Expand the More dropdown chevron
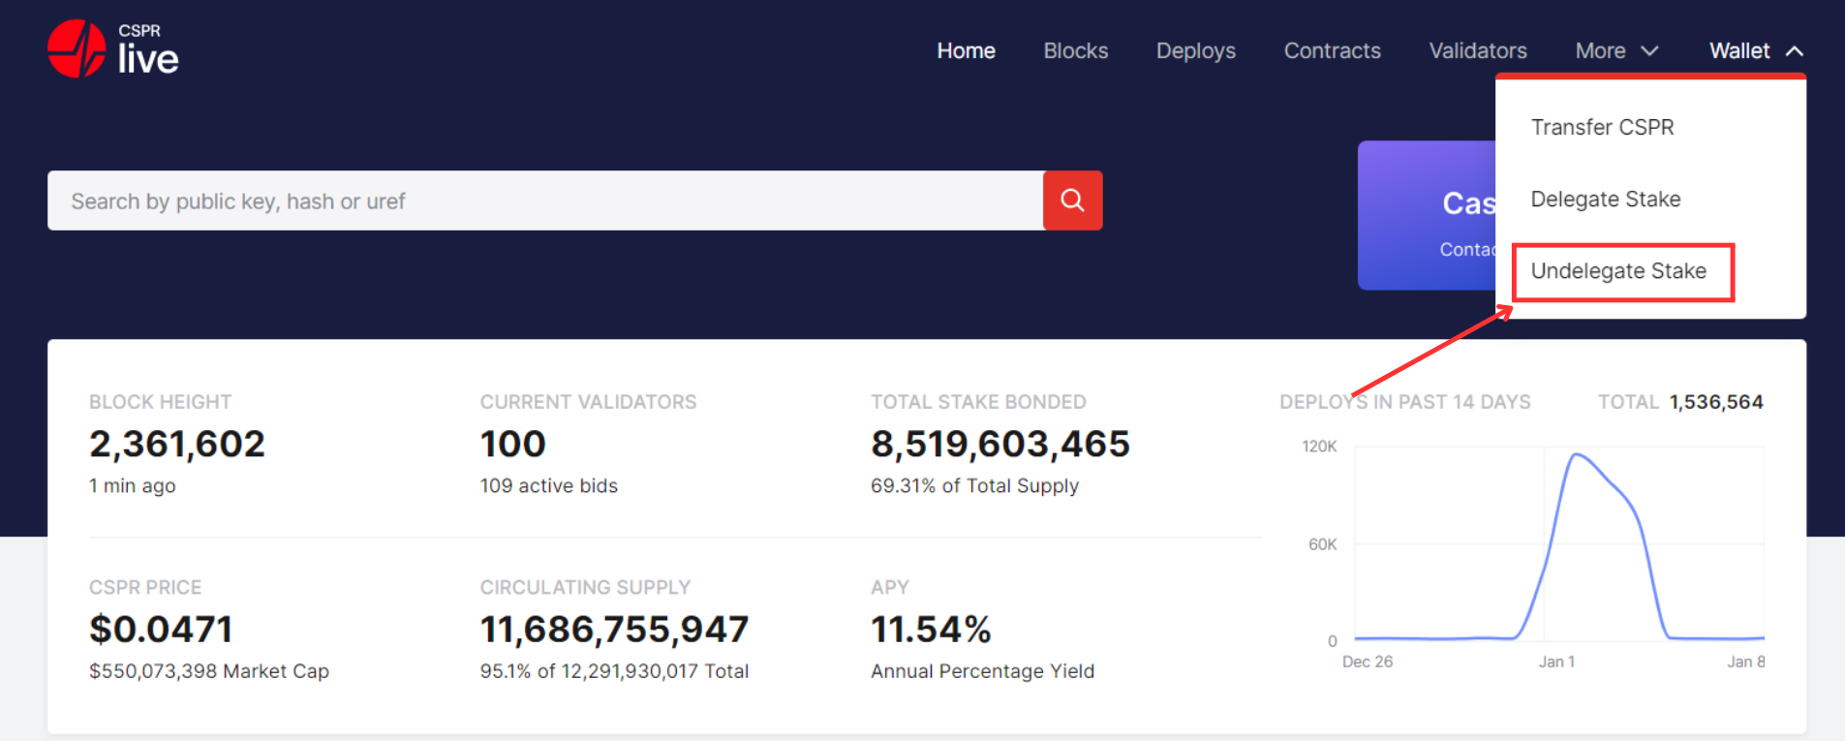The width and height of the screenshot is (1845, 741). click(x=1649, y=51)
